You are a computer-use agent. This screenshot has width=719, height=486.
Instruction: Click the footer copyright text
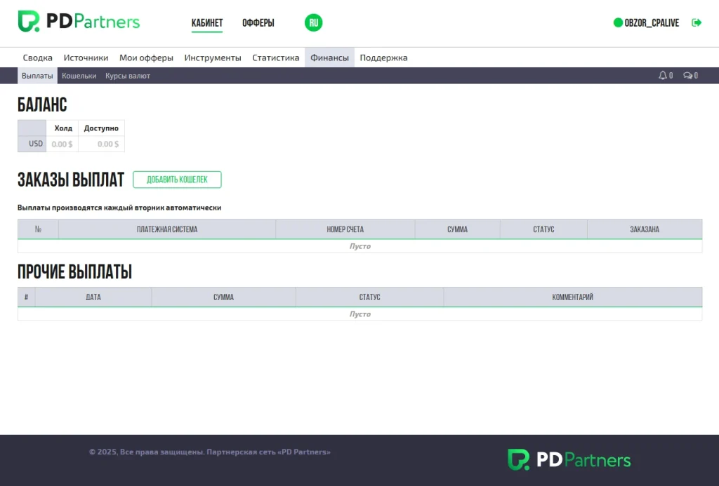coord(209,452)
